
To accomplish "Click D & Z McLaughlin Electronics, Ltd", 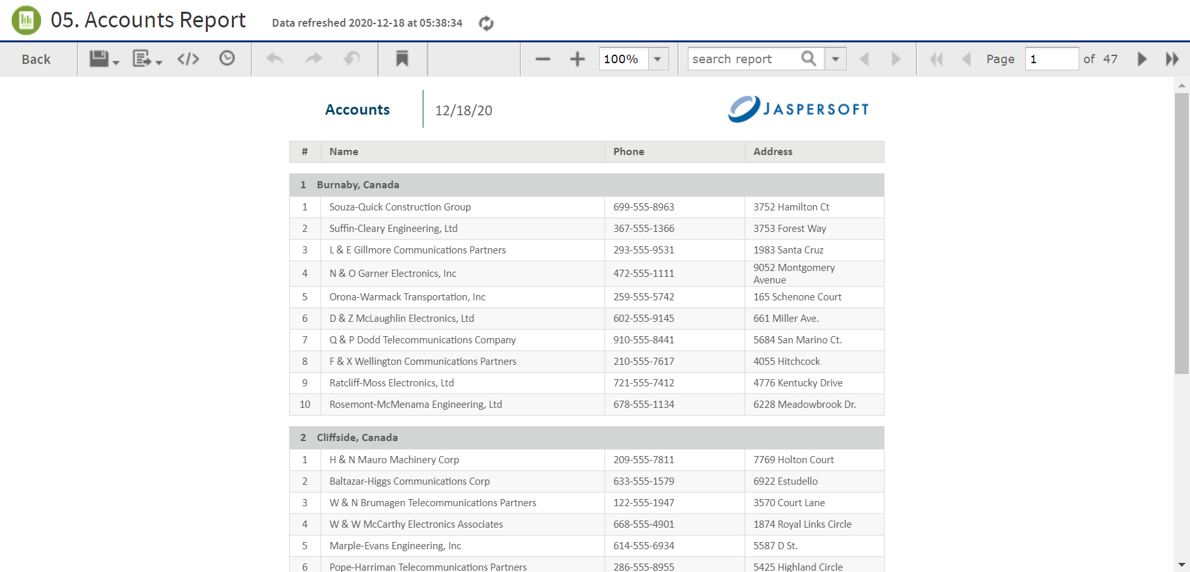I will [402, 319].
